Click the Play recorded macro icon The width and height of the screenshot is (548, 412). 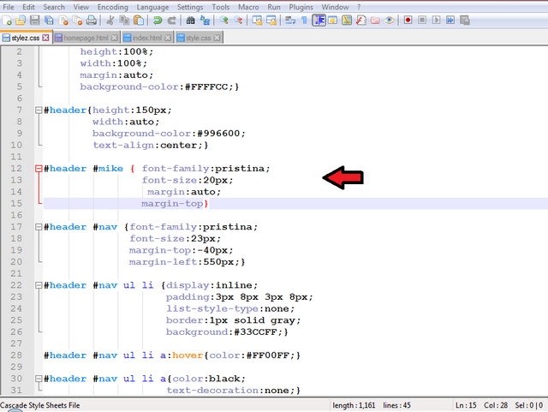click(435, 20)
